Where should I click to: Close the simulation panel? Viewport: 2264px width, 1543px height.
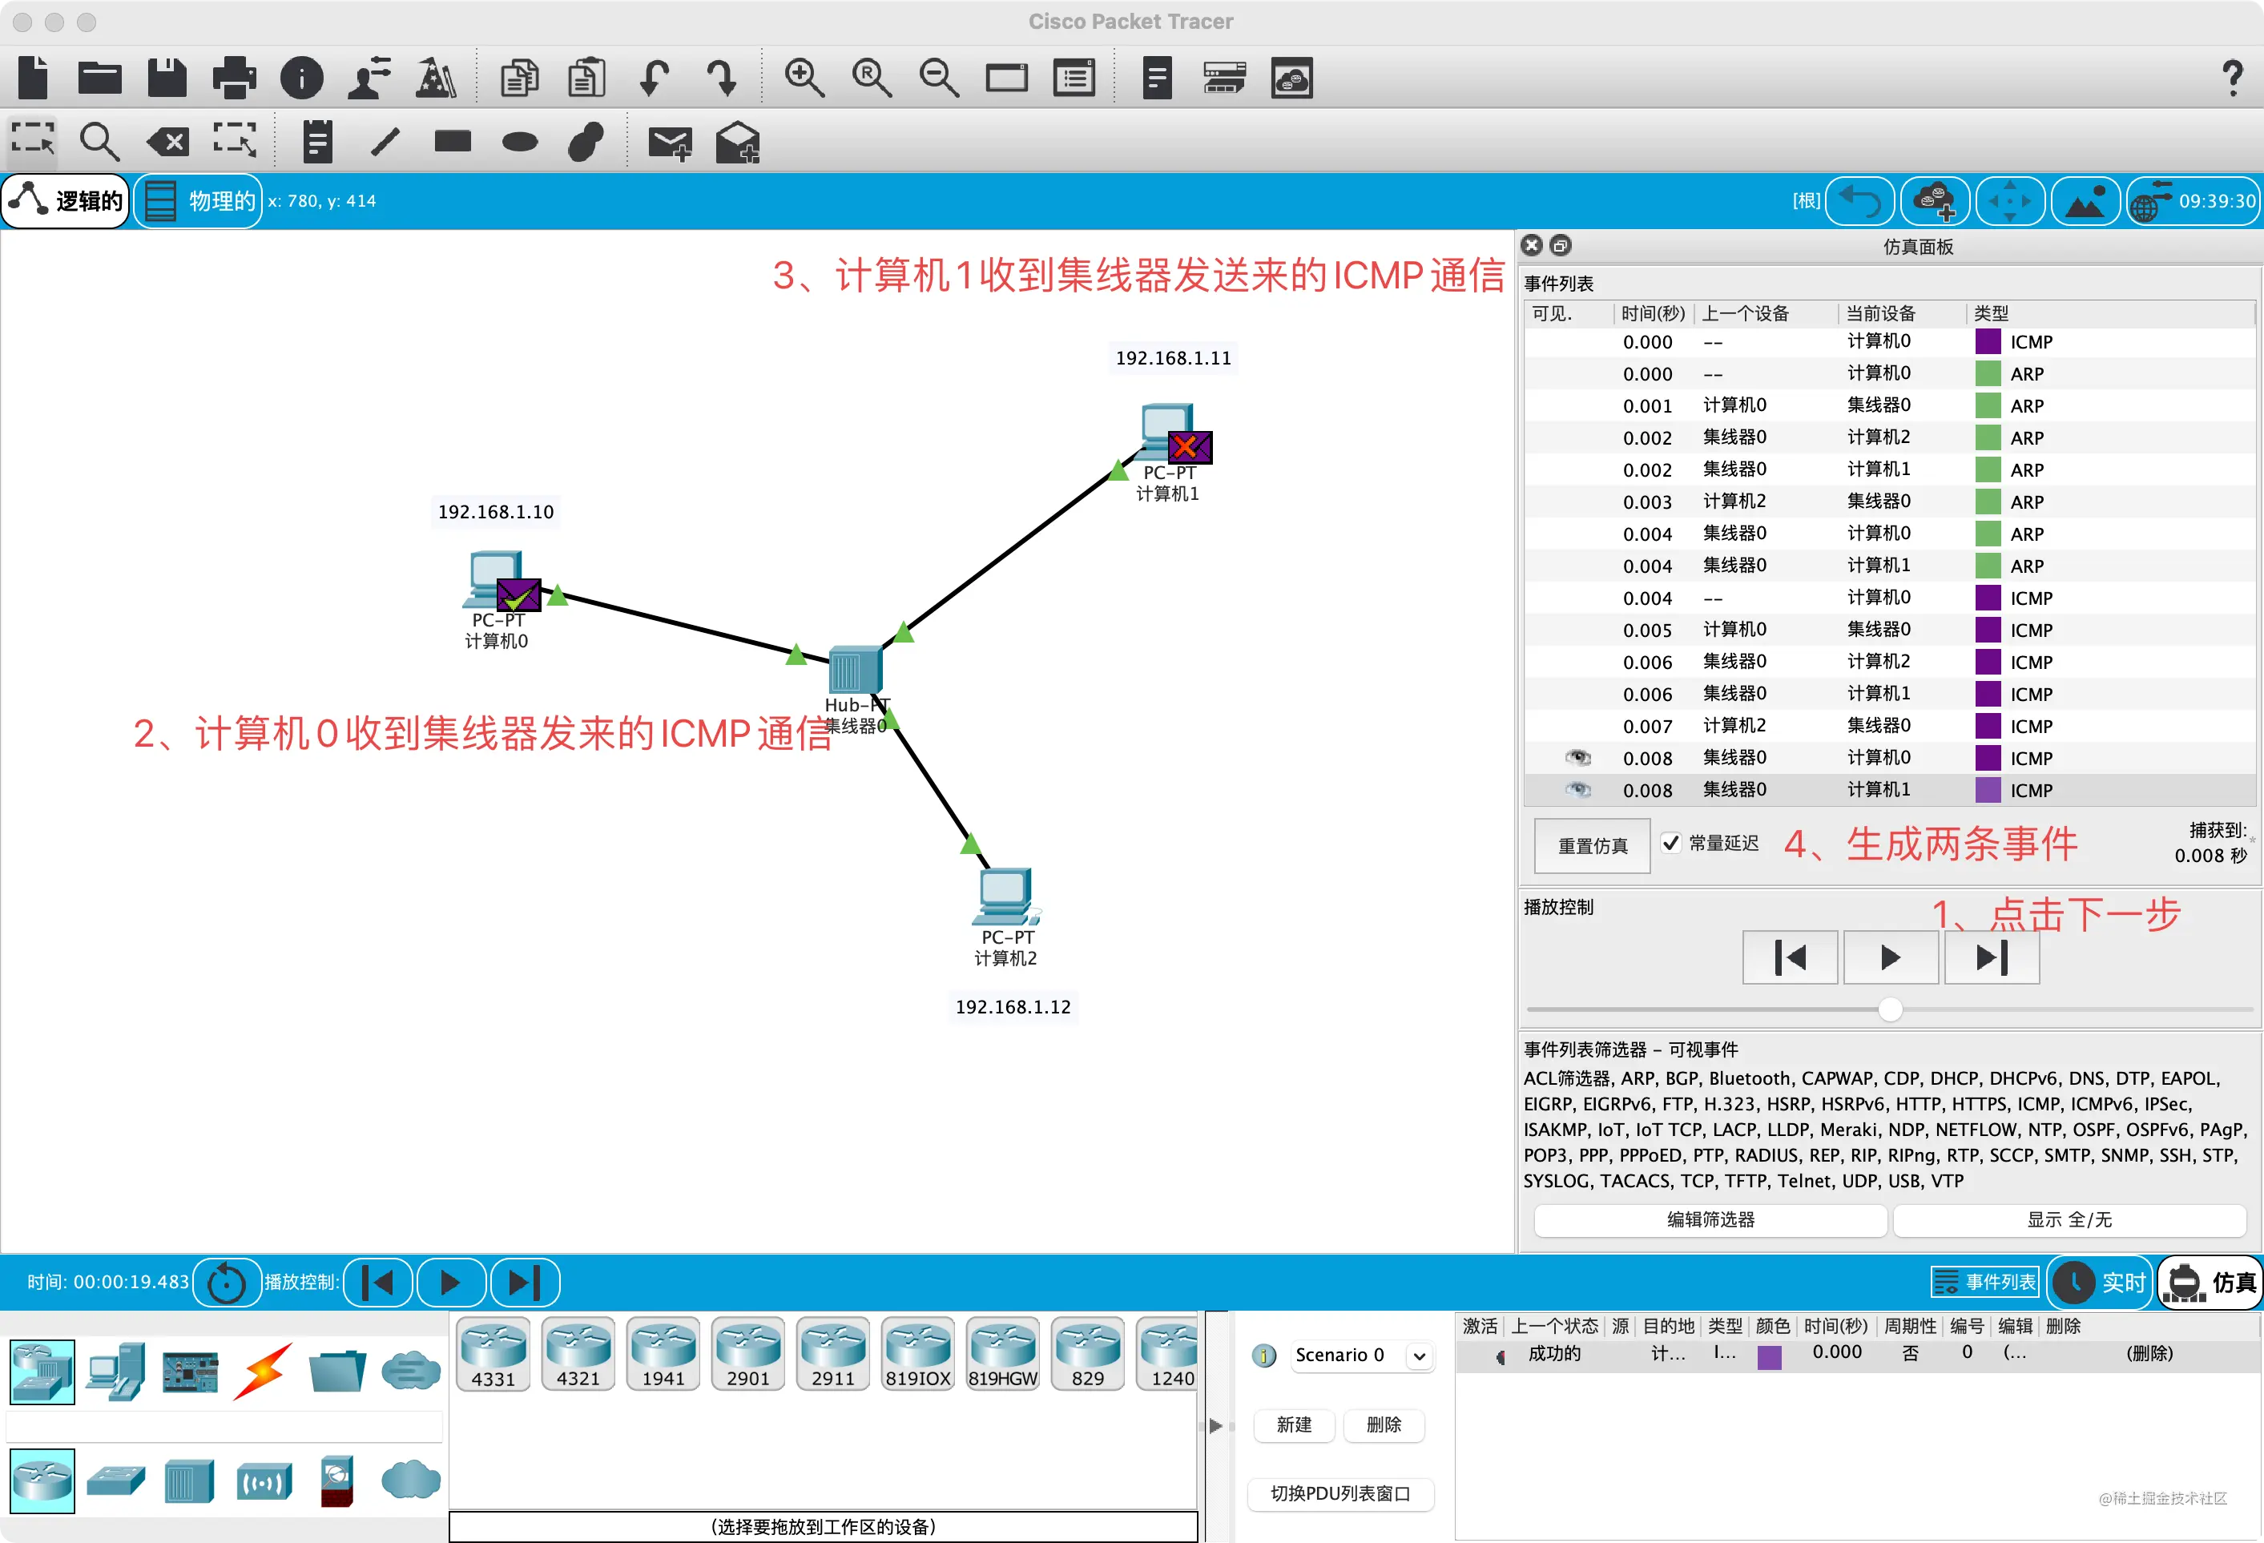click(x=1532, y=245)
